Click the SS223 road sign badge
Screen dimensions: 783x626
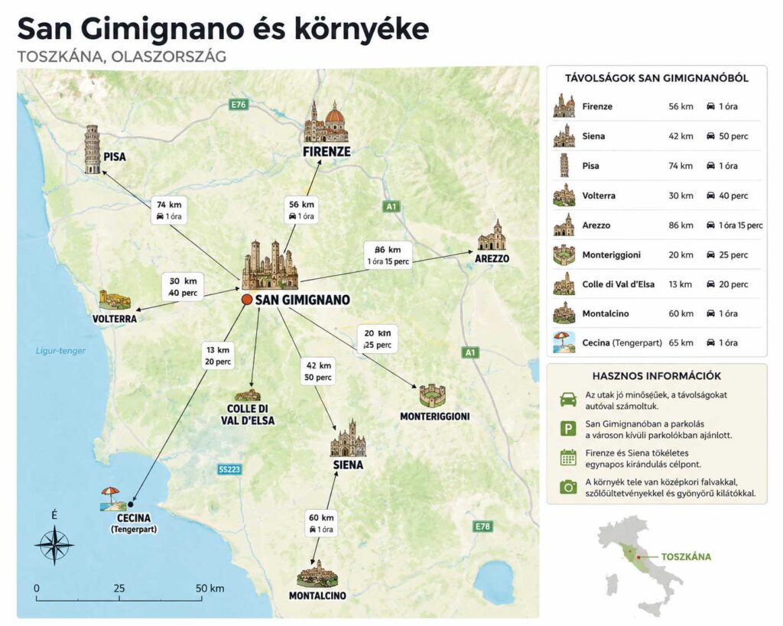tap(229, 469)
